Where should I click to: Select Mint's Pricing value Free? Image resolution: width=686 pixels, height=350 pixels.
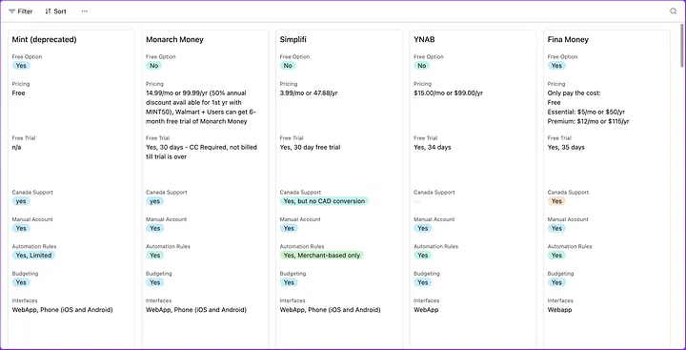coord(18,93)
